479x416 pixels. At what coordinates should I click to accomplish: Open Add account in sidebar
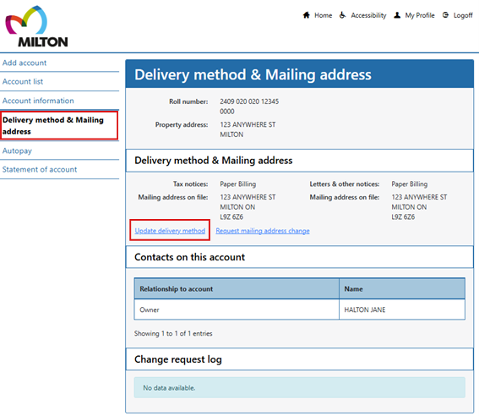[x=24, y=63]
